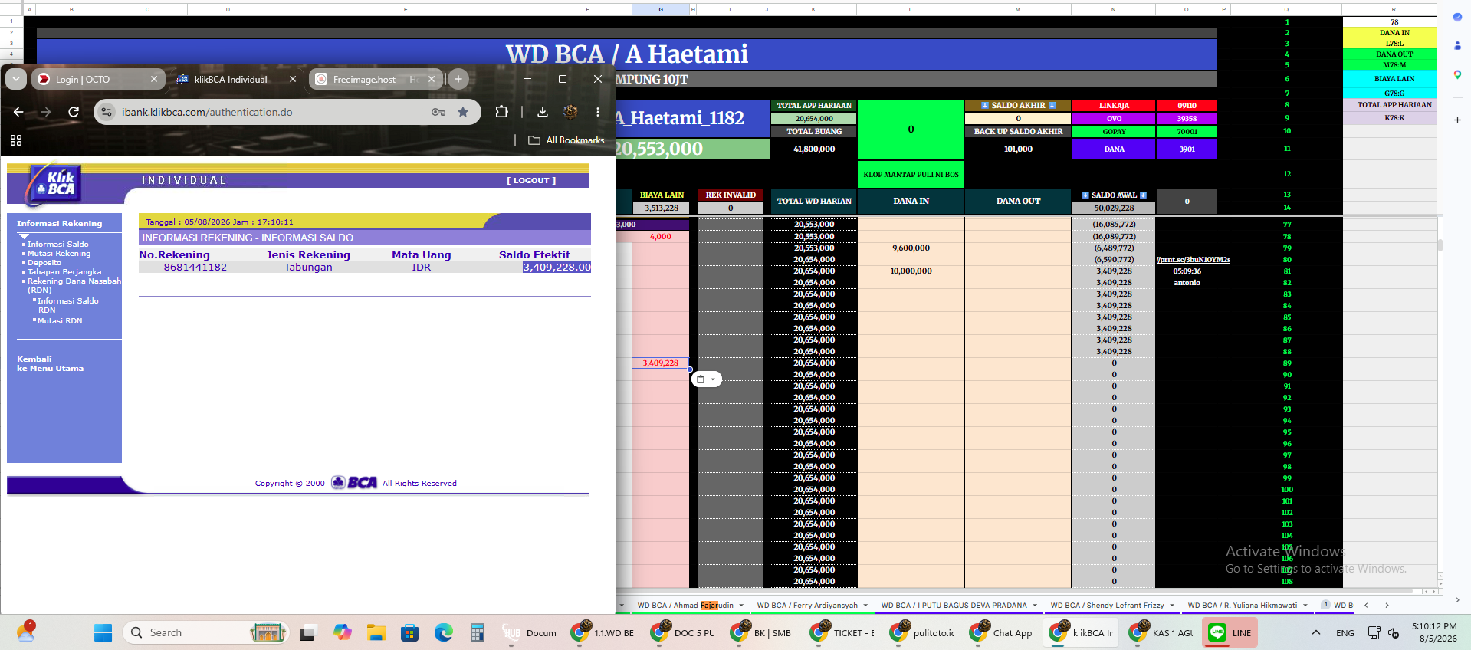Open the browser profile avatar
The width and height of the screenshot is (1471, 650).
click(570, 112)
